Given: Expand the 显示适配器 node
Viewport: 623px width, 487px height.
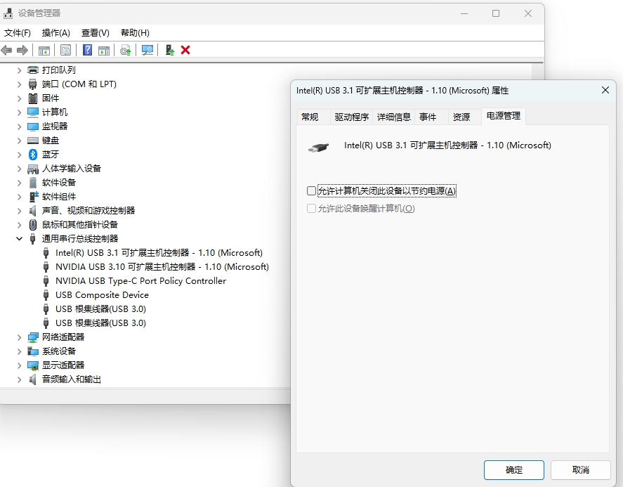Looking at the screenshot, I should point(19,365).
